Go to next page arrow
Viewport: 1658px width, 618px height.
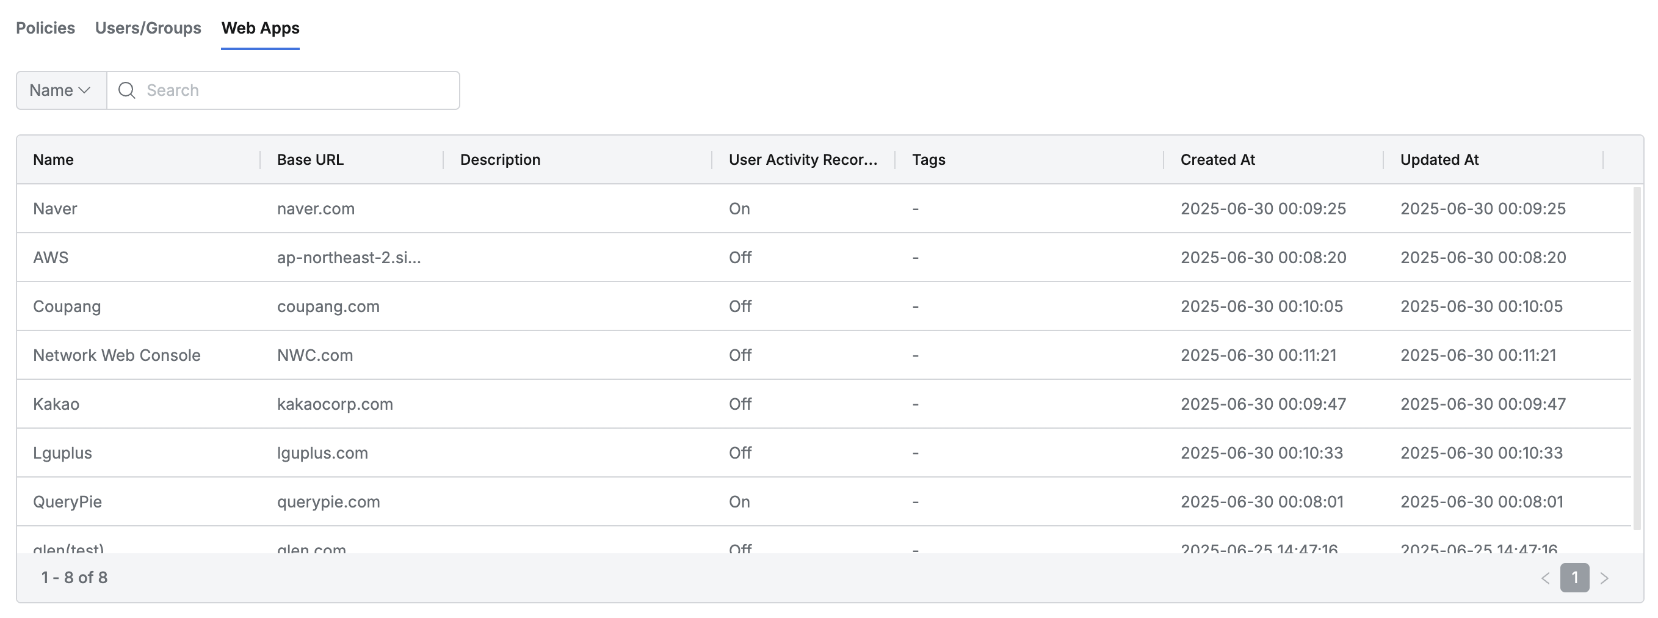1604,578
